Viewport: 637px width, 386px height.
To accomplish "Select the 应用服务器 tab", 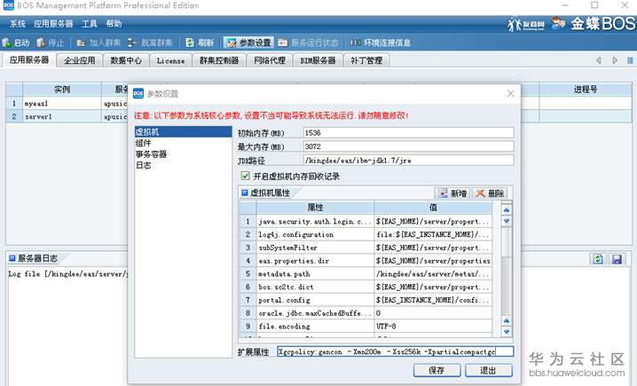I will click(x=29, y=60).
